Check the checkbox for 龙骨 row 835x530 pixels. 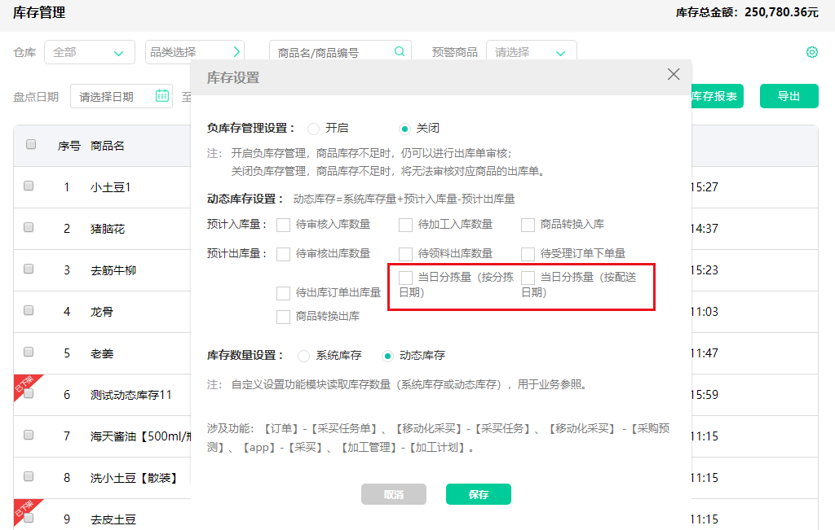click(x=29, y=311)
